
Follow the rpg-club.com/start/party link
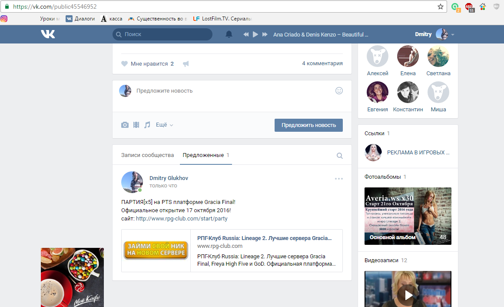coord(182,218)
